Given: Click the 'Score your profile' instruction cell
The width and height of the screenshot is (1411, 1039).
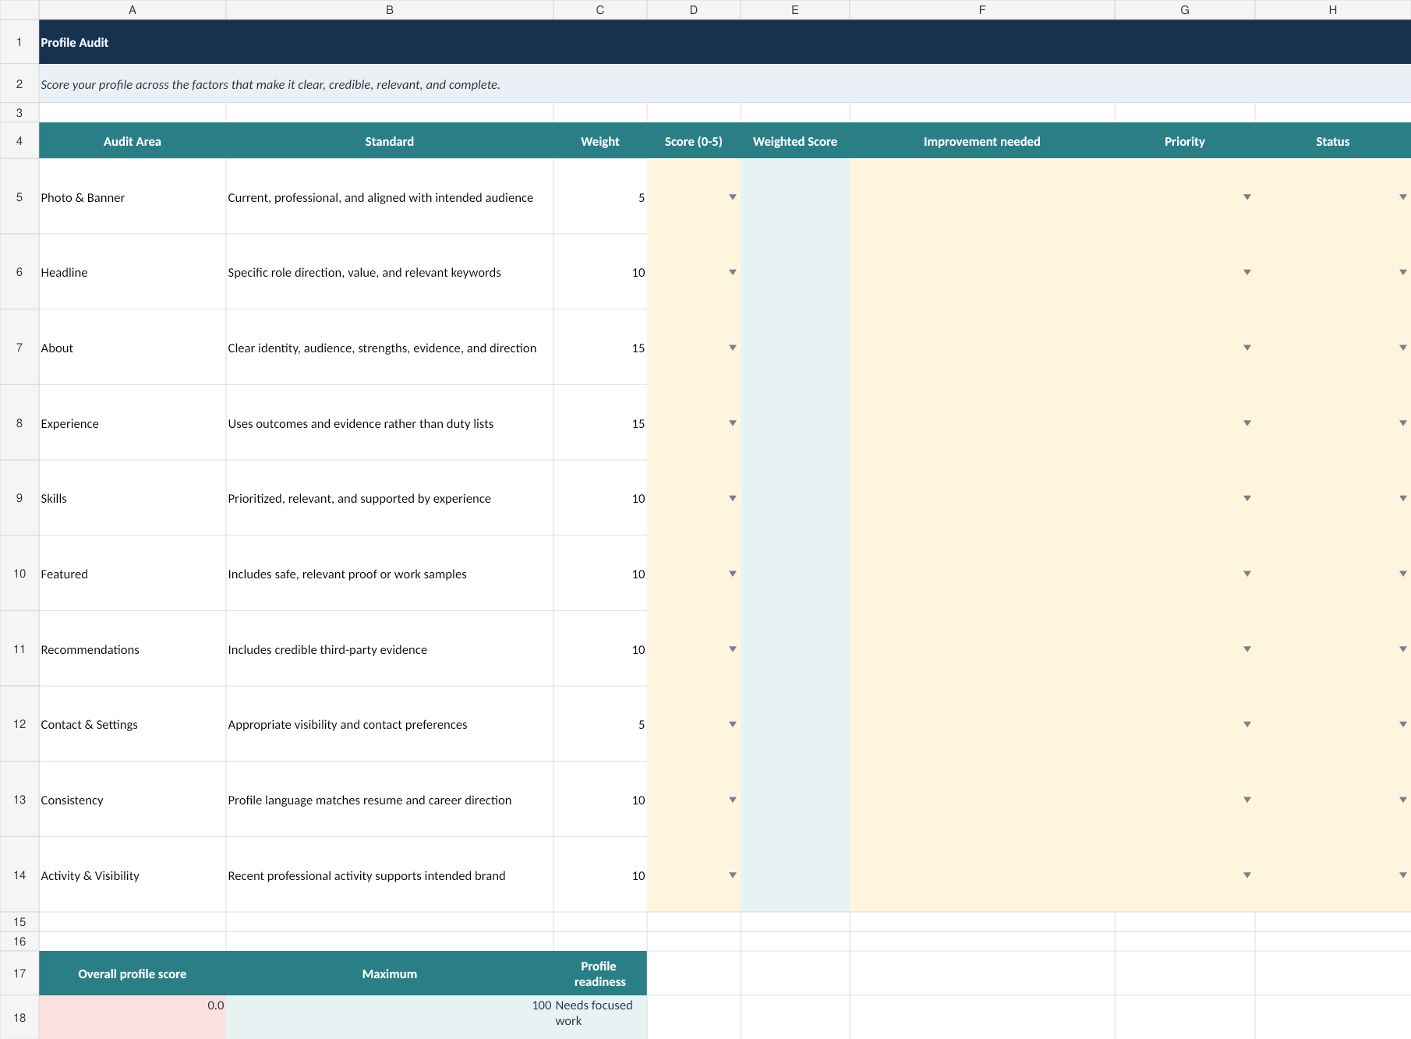Looking at the screenshot, I should pyautogui.click(x=725, y=84).
